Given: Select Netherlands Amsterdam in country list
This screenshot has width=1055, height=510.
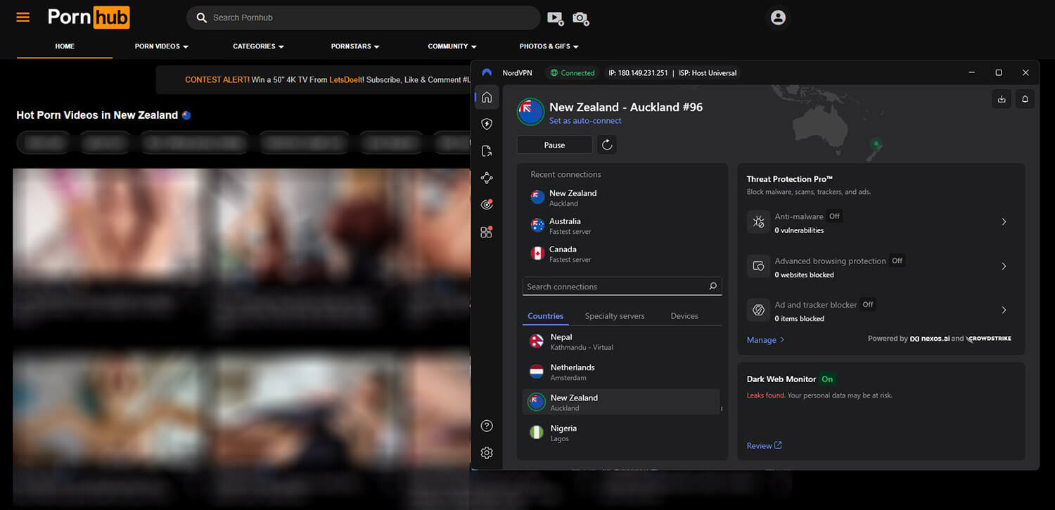Looking at the screenshot, I should [x=622, y=372].
